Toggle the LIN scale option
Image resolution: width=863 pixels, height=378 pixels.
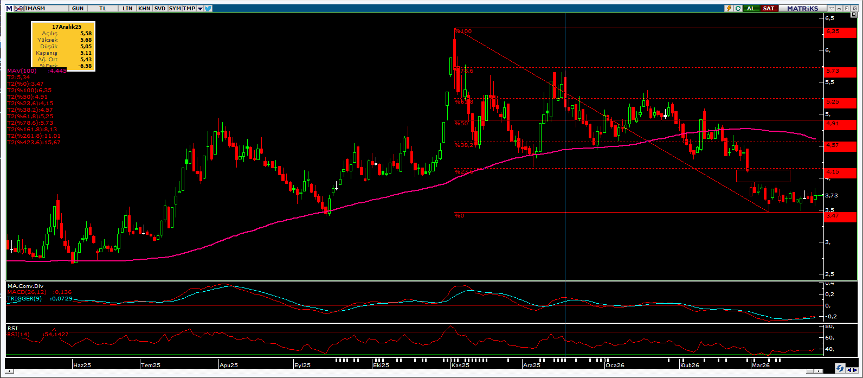(127, 9)
